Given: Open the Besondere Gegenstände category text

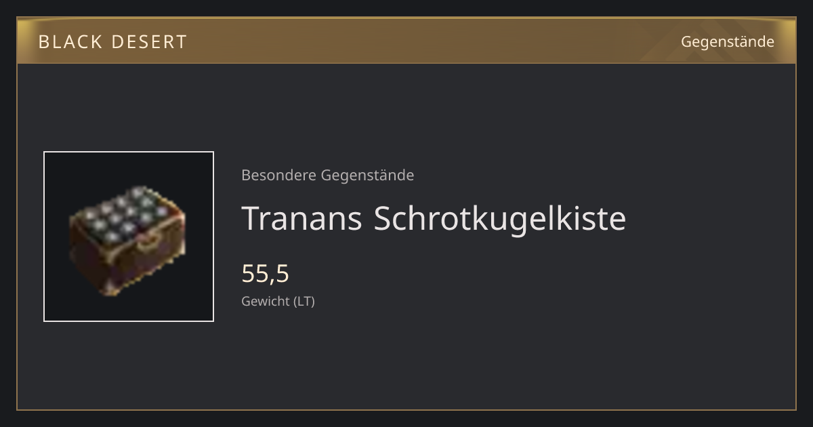Looking at the screenshot, I should (327, 176).
